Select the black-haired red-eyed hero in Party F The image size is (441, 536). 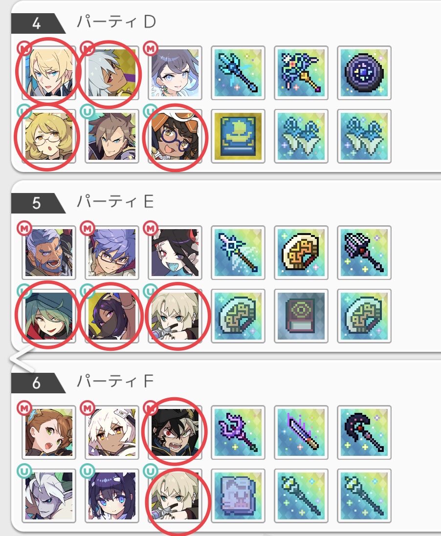coord(175,432)
